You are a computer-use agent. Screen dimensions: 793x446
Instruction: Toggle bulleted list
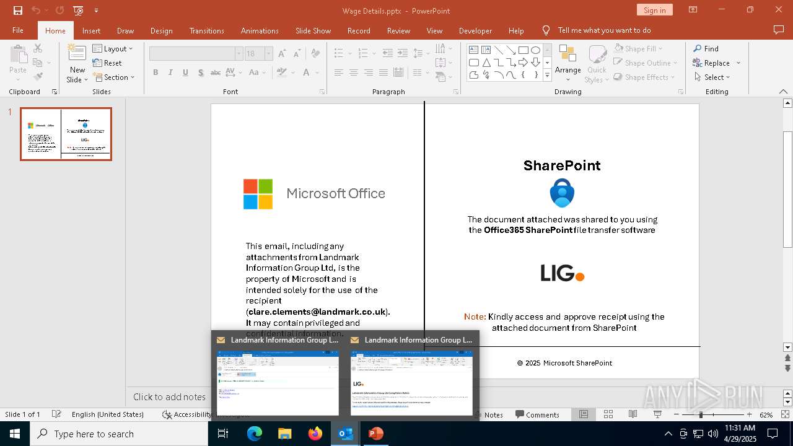click(339, 53)
